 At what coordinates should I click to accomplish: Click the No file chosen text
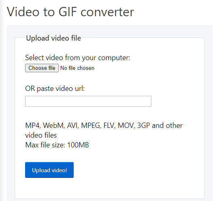point(77,68)
